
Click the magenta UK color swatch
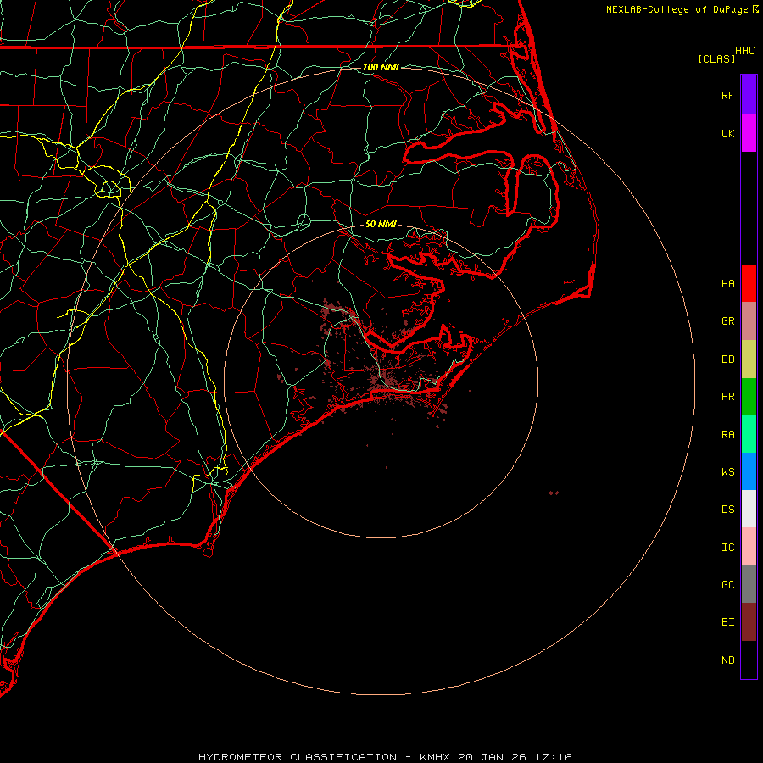coord(749,133)
